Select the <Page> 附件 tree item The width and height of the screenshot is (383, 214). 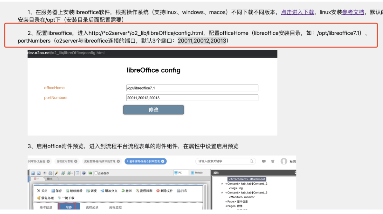tap(234, 206)
